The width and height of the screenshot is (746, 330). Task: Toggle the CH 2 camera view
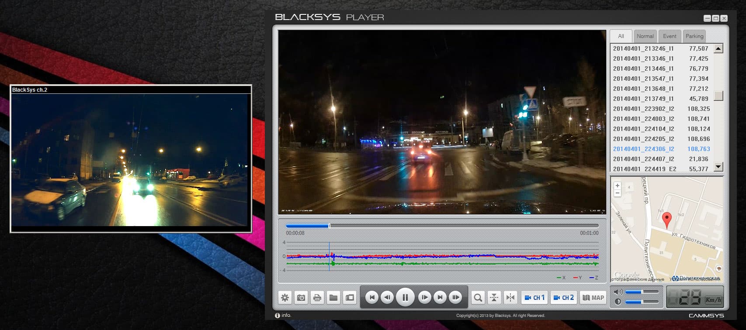pyautogui.click(x=564, y=298)
